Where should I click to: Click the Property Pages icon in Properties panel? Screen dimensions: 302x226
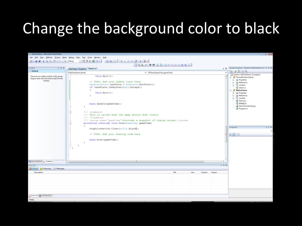238,134
